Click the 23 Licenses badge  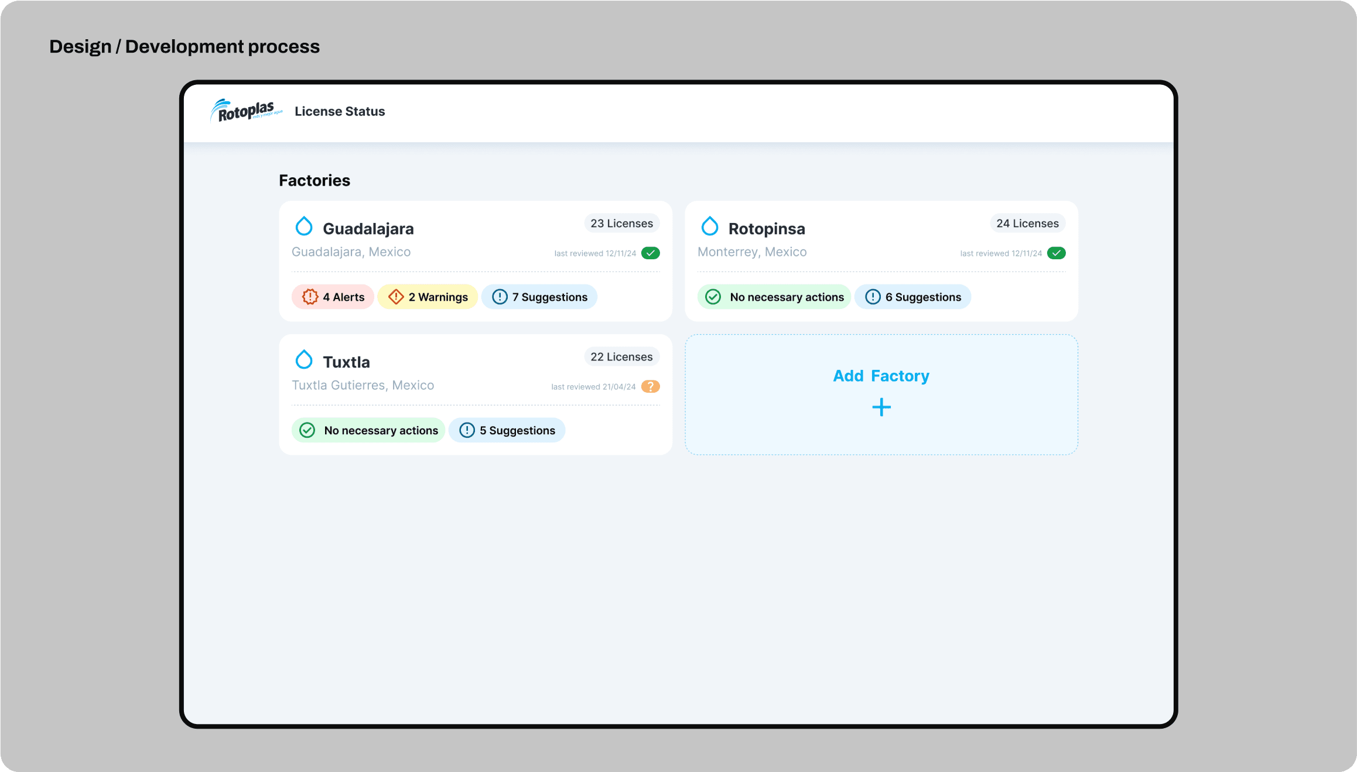point(621,223)
